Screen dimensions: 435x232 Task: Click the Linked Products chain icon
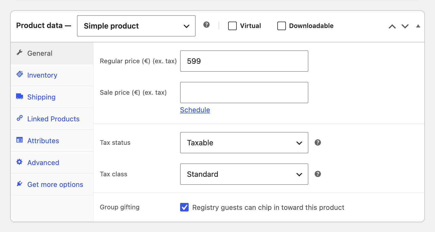pyautogui.click(x=20, y=118)
